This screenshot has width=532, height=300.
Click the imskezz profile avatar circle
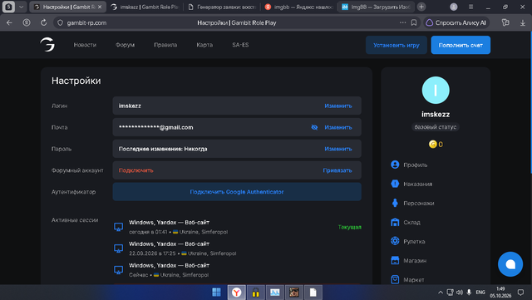436,90
